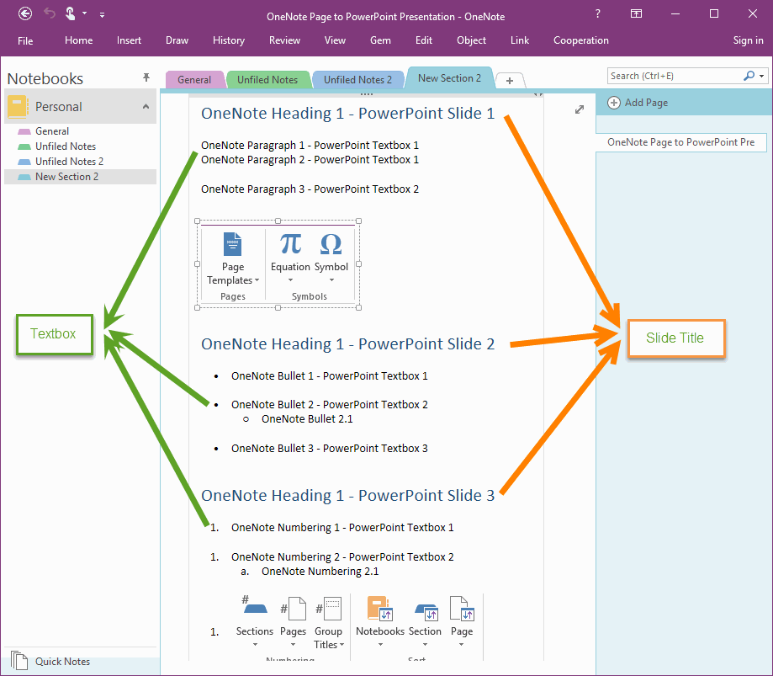Pin the Notebooks pane
Viewport: 773px width, 676px height.
tap(146, 77)
